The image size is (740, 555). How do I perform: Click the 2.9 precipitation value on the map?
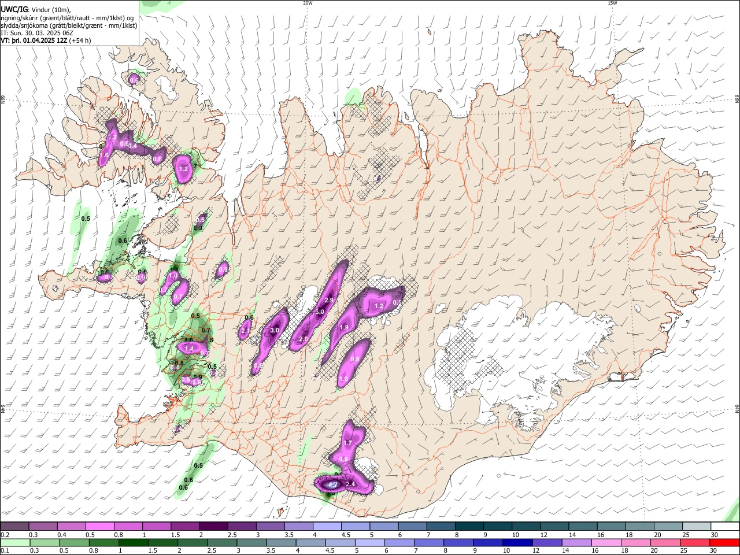click(x=330, y=301)
